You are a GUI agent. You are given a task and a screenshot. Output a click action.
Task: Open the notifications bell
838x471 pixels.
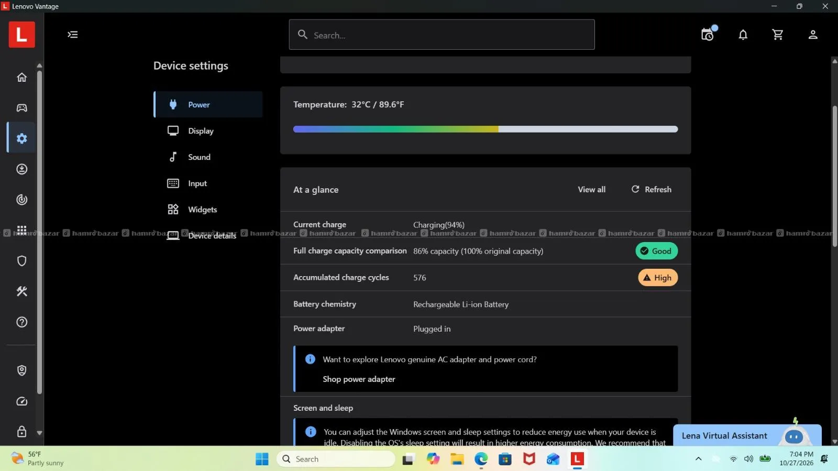[743, 35]
